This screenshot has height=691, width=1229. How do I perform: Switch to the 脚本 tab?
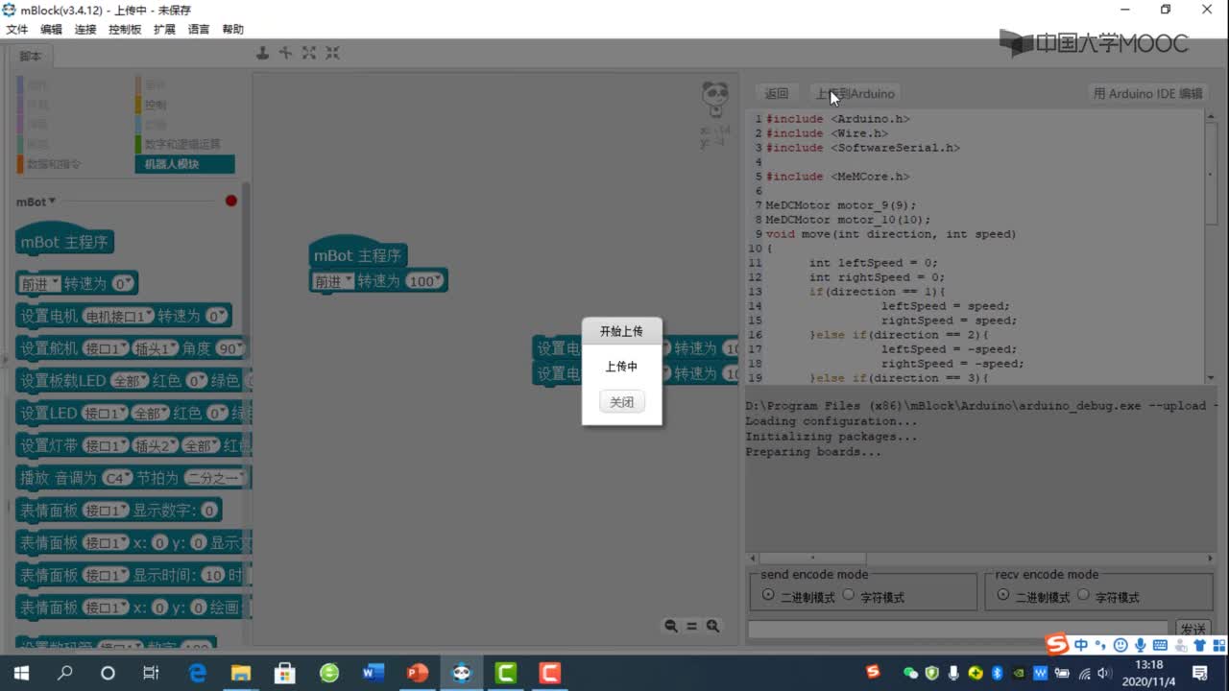(x=31, y=57)
